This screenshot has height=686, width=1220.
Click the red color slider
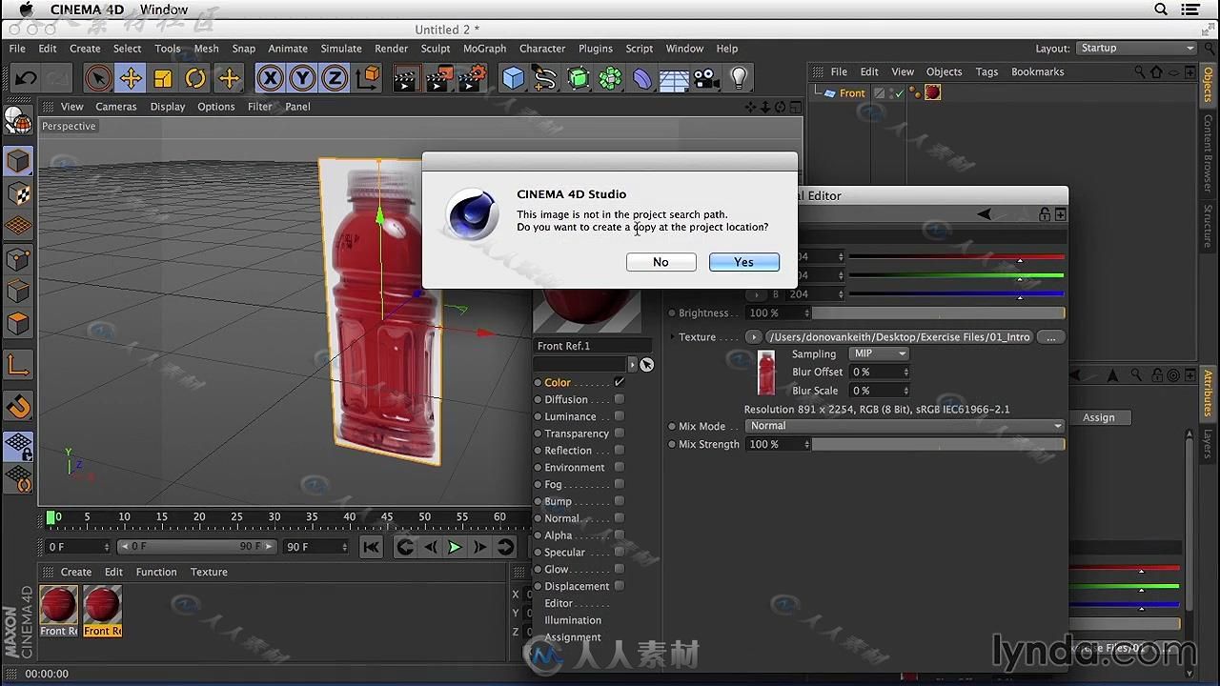pos(956,257)
